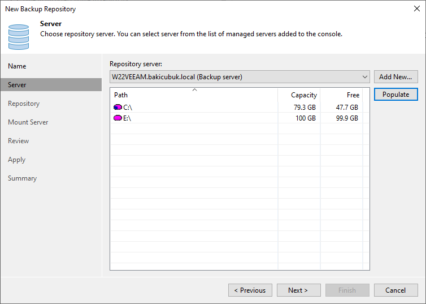This screenshot has height=304, width=426.
Task: Open the Repository server dropdown
Action: [x=365, y=77]
